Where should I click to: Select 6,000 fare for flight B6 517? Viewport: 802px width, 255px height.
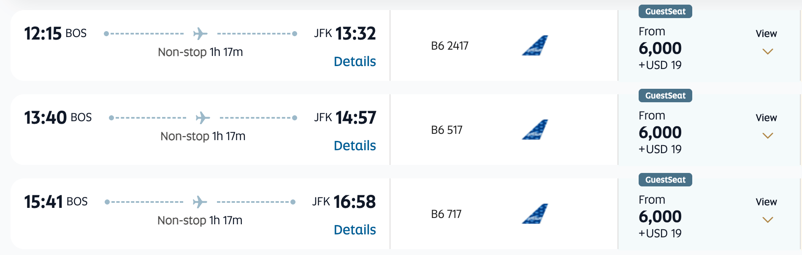tap(660, 133)
